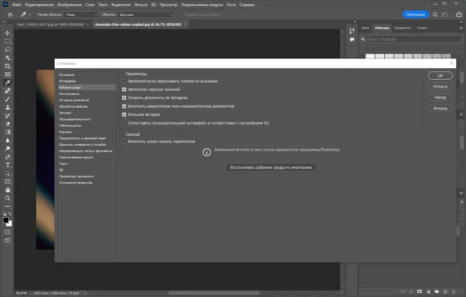Image resolution: width=466 pixels, height=297 pixels.
Task: Create new group folder icon
Action: click(x=436, y=292)
